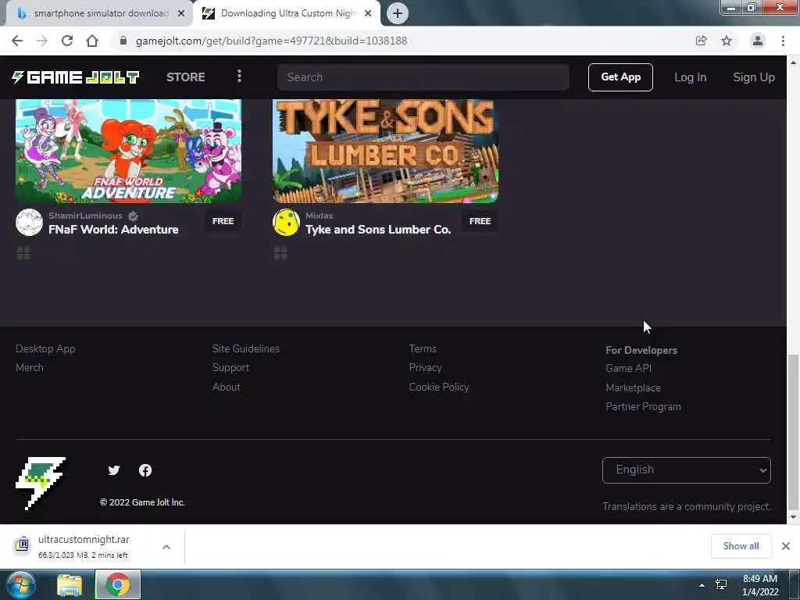Click the browser forward arrow
This screenshot has height=600, width=800.
(42, 41)
